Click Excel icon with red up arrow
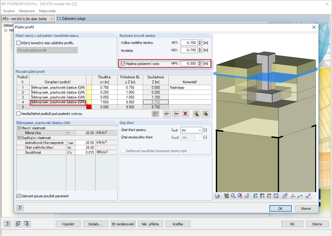This screenshot has width=332, height=236. pyautogui.click(x=197, y=114)
